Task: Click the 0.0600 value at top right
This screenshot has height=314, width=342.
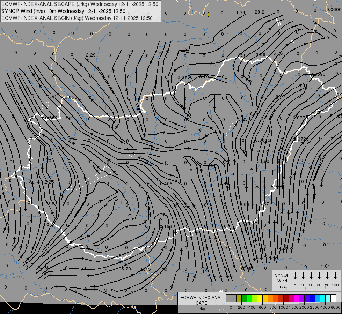Action: click(x=334, y=9)
